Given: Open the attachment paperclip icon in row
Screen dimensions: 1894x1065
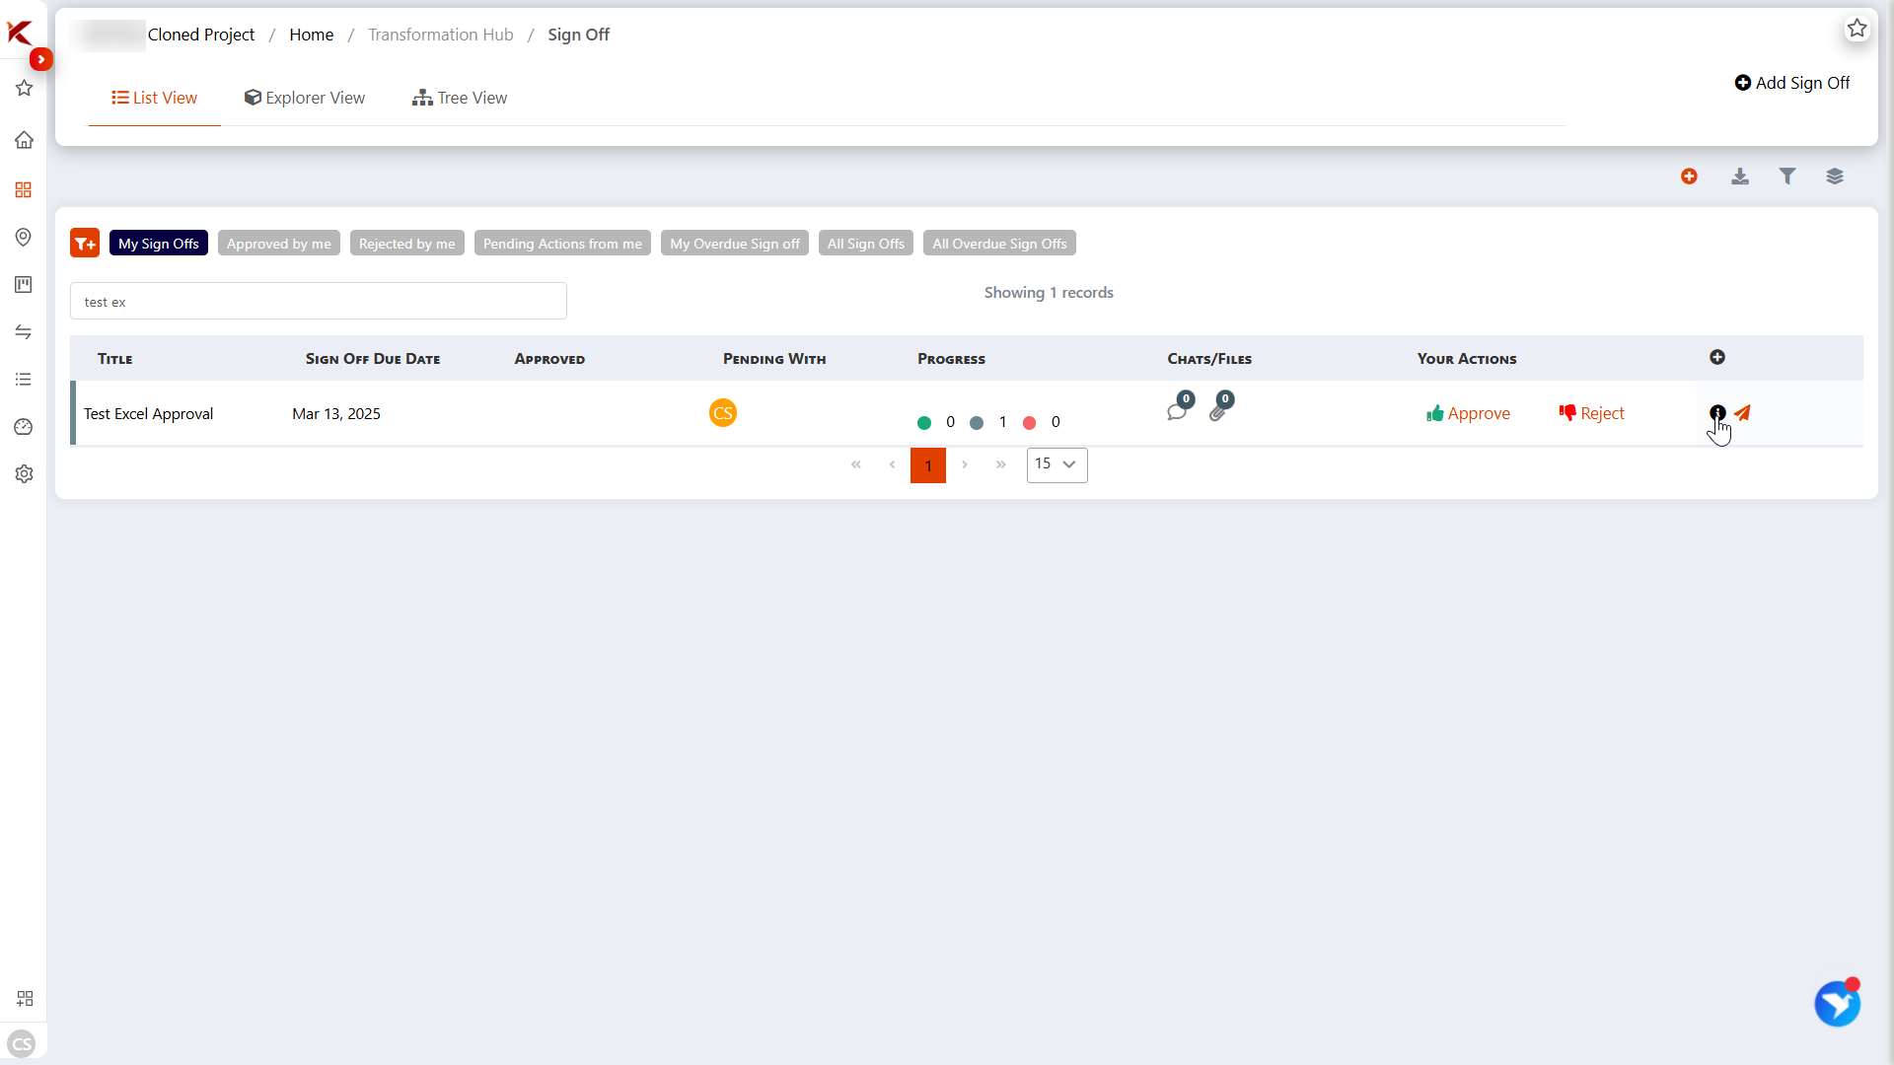Looking at the screenshot, I should (1218, 411).
